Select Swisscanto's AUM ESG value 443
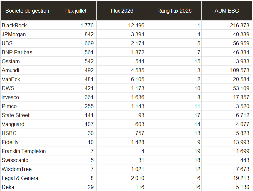The width and height of the screenshot is (253, 191). pyautogui.click(x=245, y=160)
